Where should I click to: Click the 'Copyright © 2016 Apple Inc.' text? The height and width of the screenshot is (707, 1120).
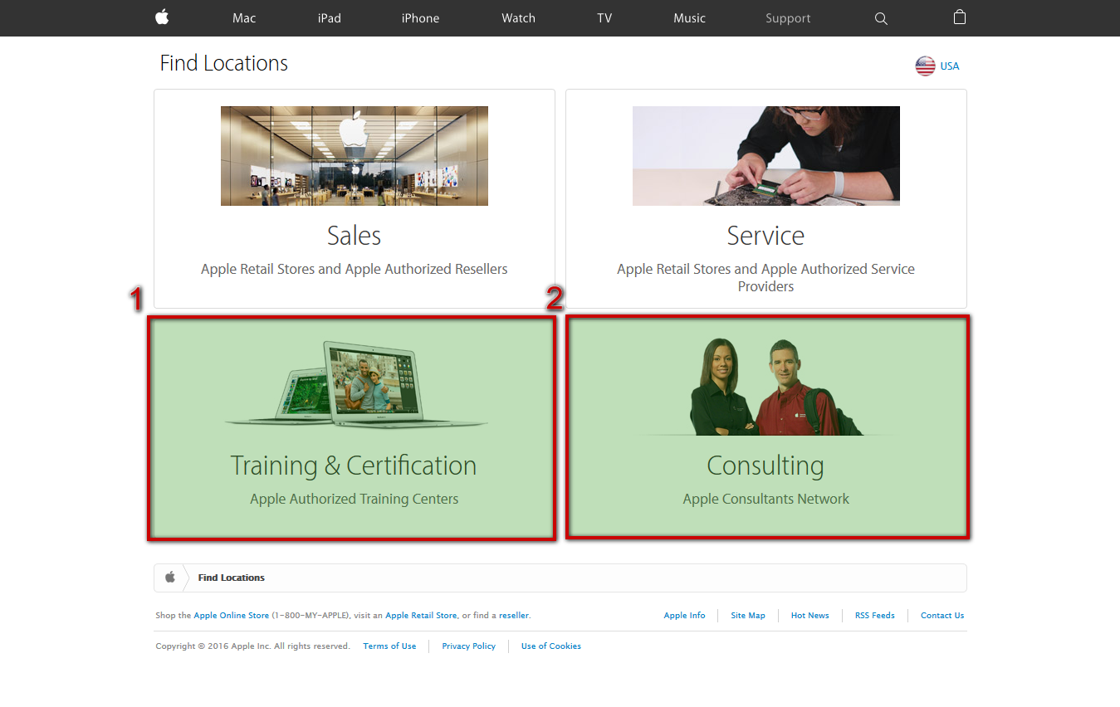pos(213,646)
